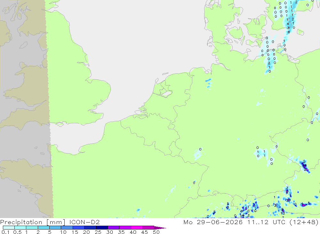Click the '12' precipitation value on the map
Image resolution: width=320 pixels, height=234 pixels.
pyautogui.click(x=283, y=214)
